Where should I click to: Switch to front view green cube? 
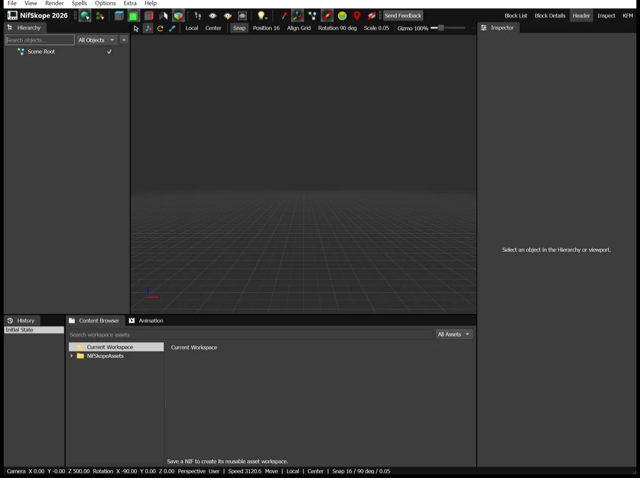pos(133,16)
